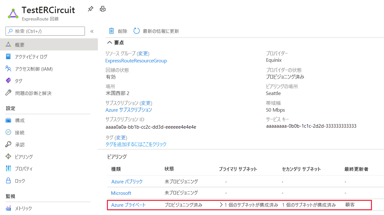Open the Azure サブスクリプション link

(x=129, y=110)
